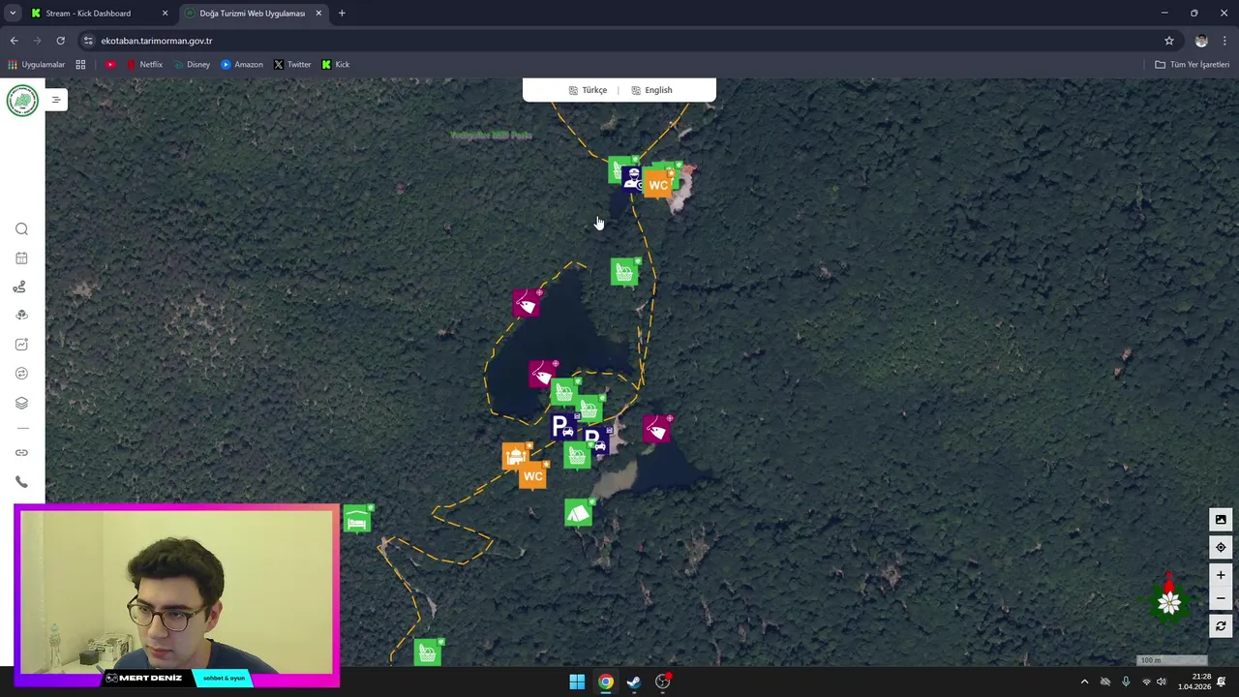Viewport: 1239px width, 697px height.
Task: Open the YouTube bookmark
Action: (110, 65)
